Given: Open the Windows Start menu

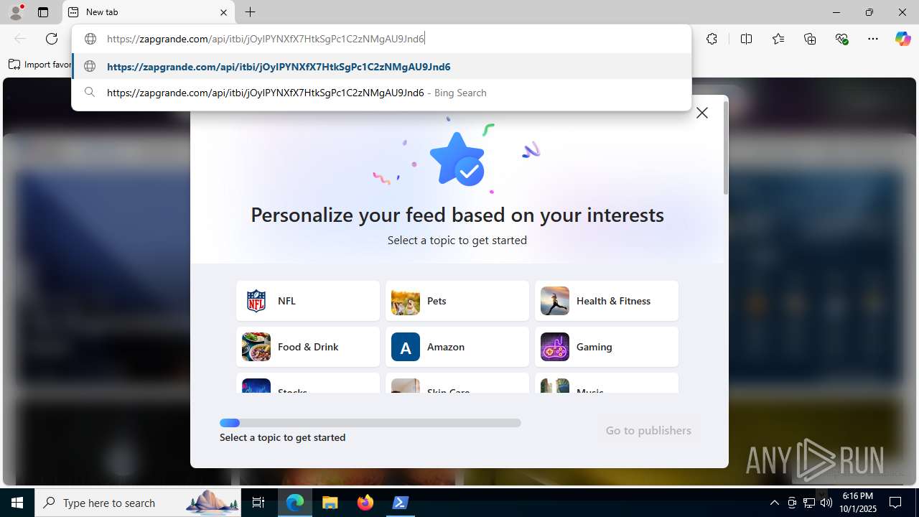Looking at the screenshot, I should pos(17,503).
